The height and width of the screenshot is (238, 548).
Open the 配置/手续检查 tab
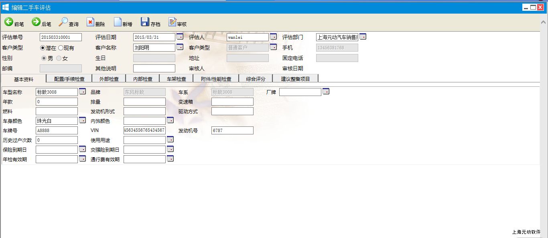point(69,79)
